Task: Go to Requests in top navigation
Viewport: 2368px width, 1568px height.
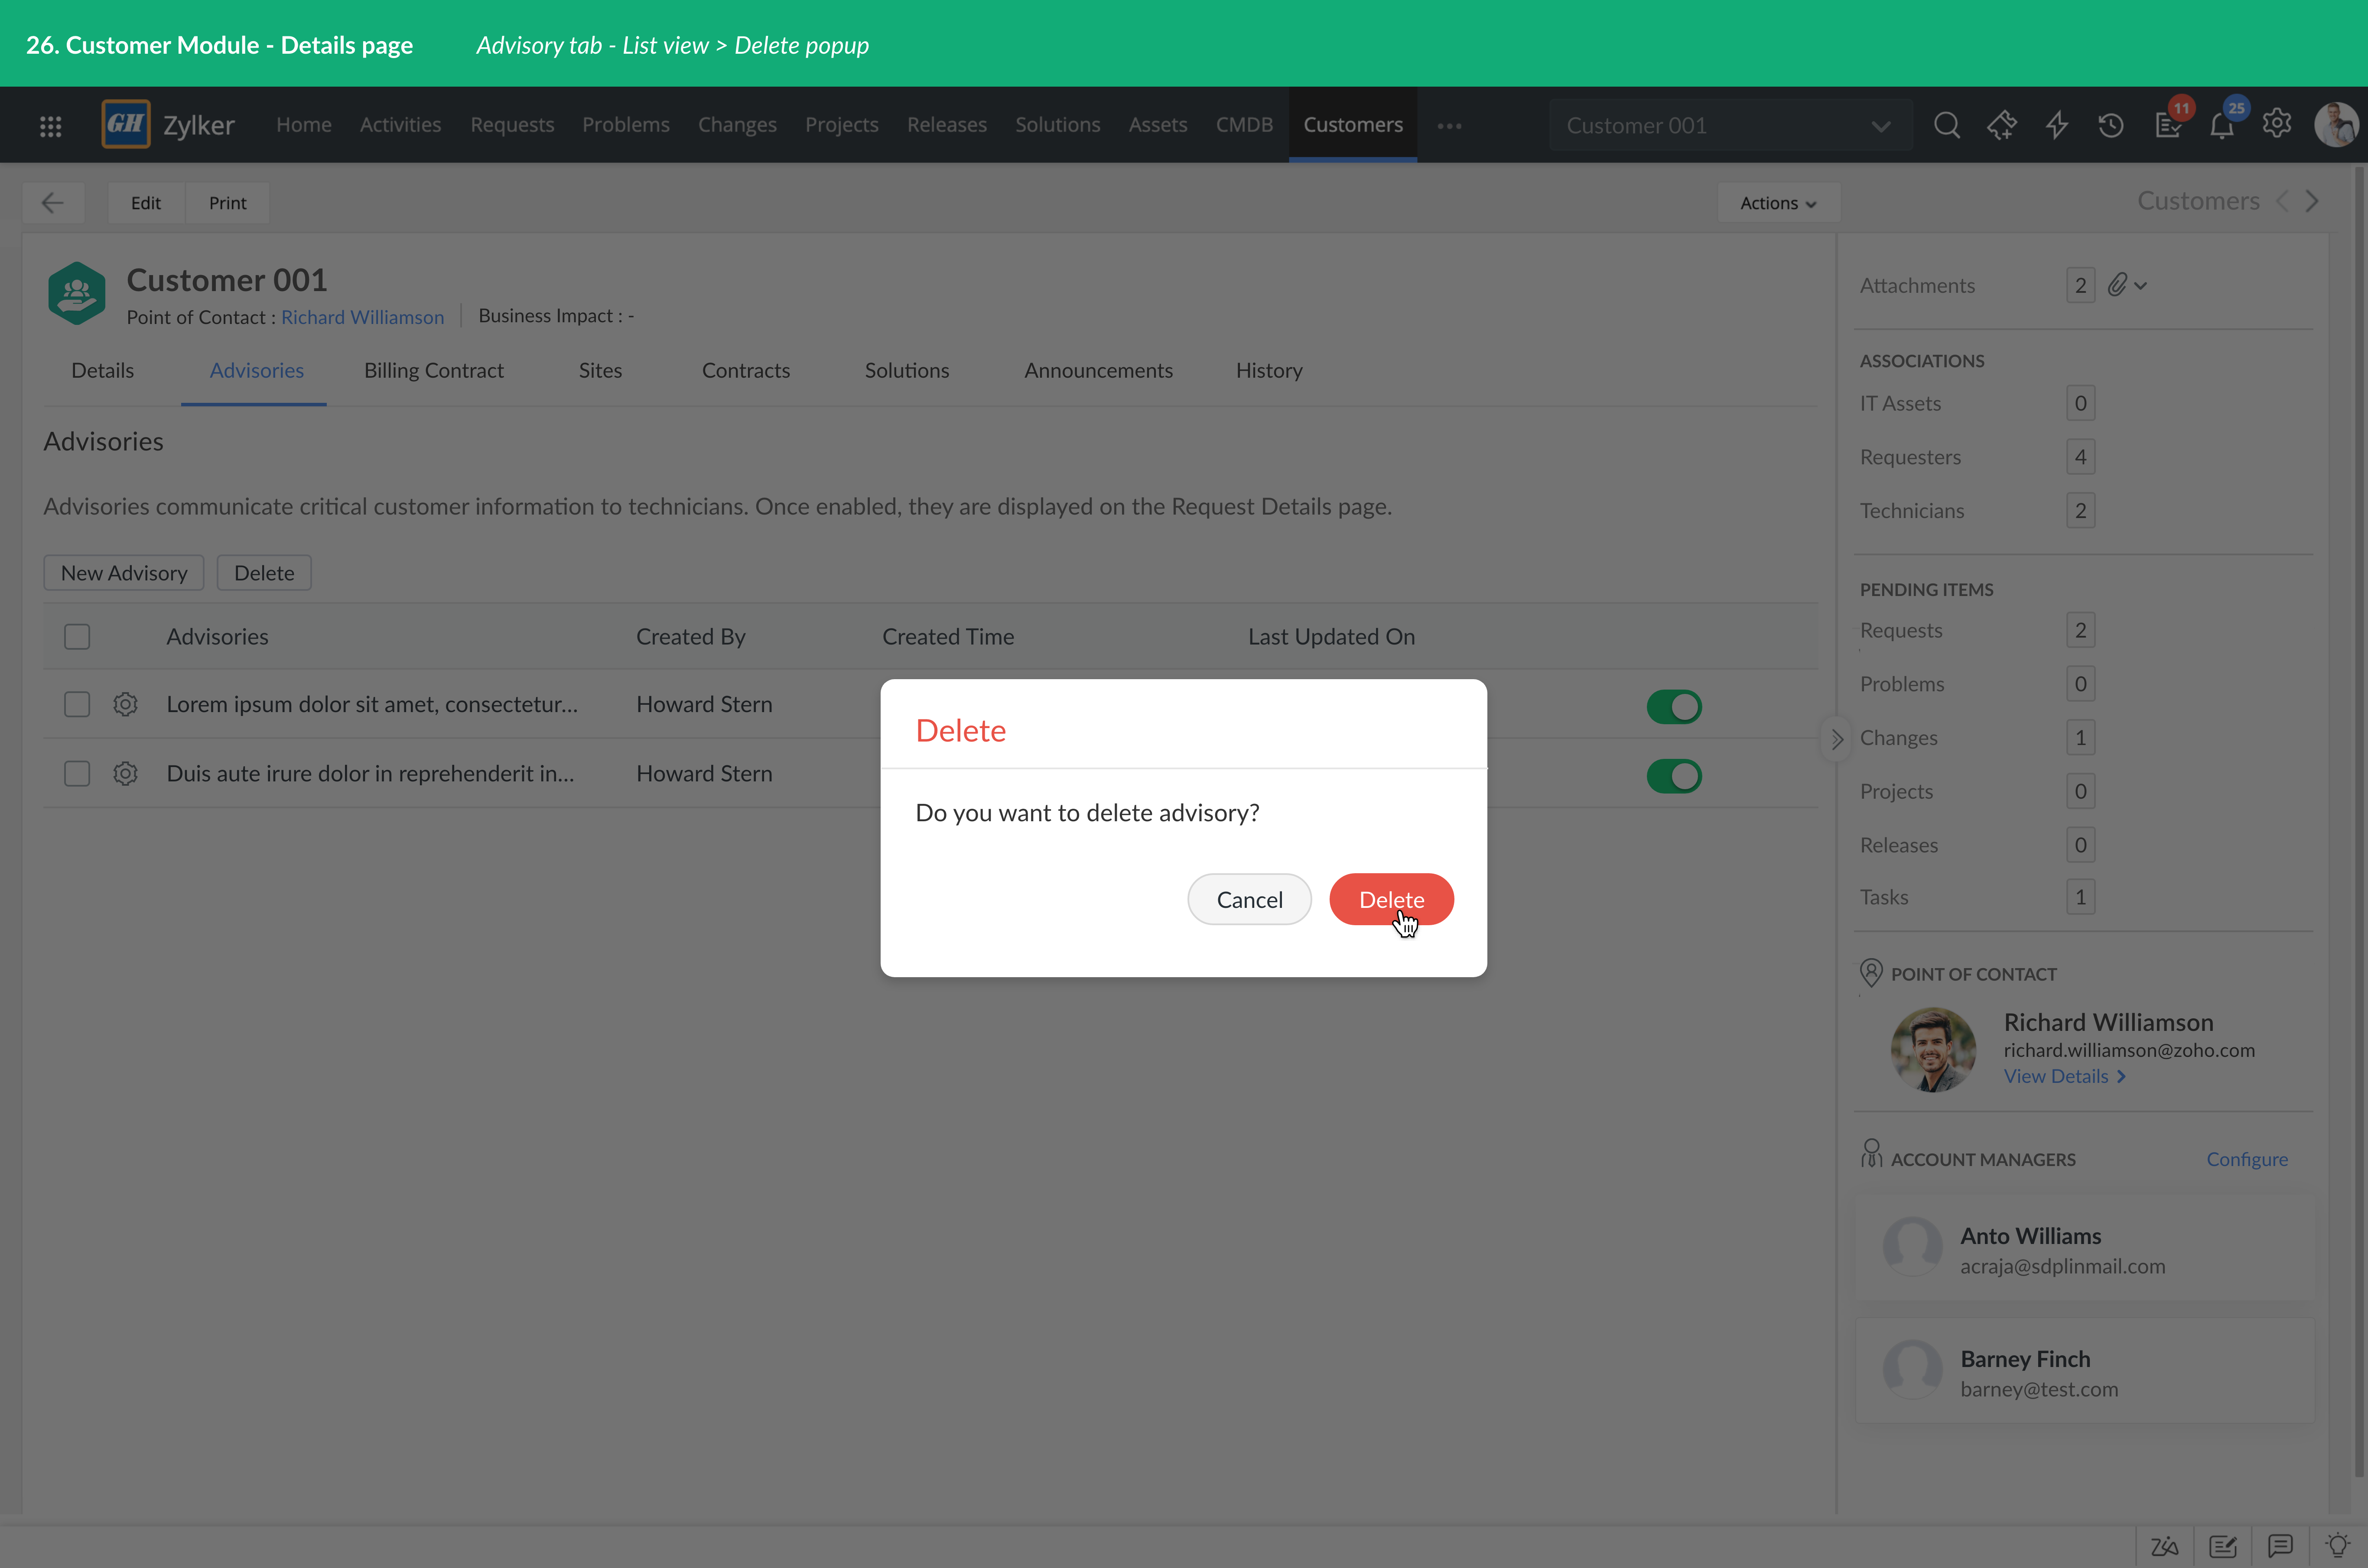Action: pyautogui.click(x=512, y=125)
